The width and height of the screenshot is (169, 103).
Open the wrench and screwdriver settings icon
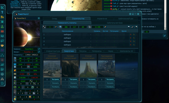point(2,8)
